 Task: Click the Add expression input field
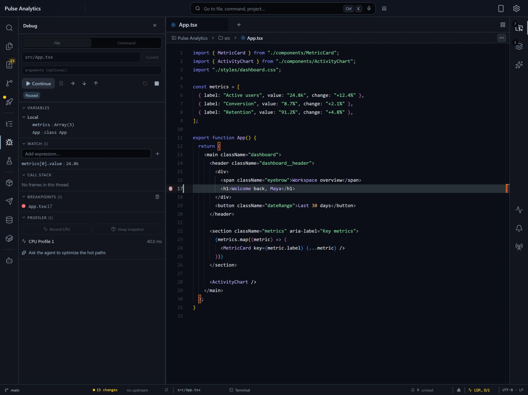(x=86, y=154)
